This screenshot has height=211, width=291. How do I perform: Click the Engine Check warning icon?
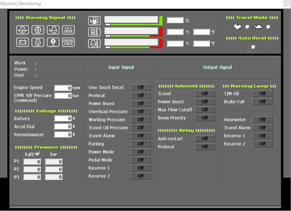(69, 42)
